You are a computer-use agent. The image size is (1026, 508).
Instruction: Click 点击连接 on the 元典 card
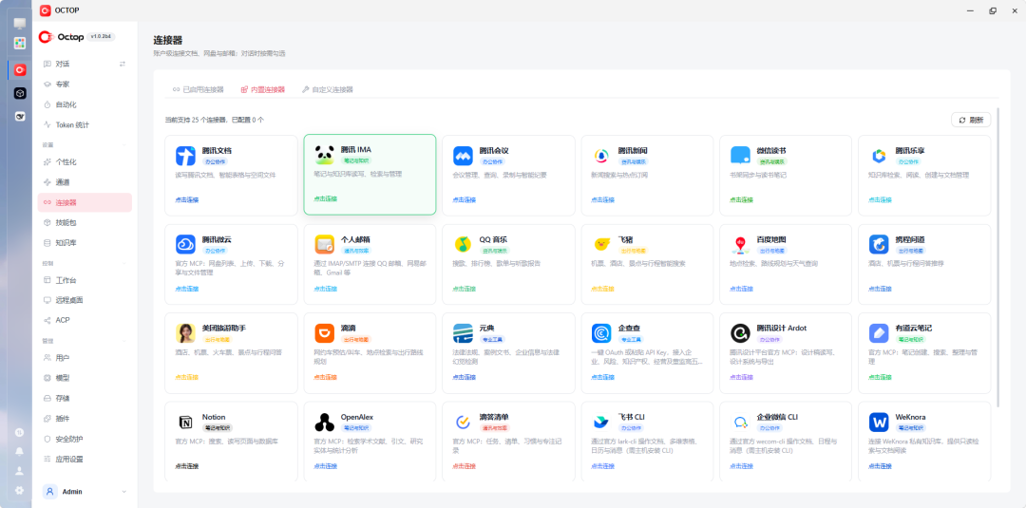[x=465, y=378]
